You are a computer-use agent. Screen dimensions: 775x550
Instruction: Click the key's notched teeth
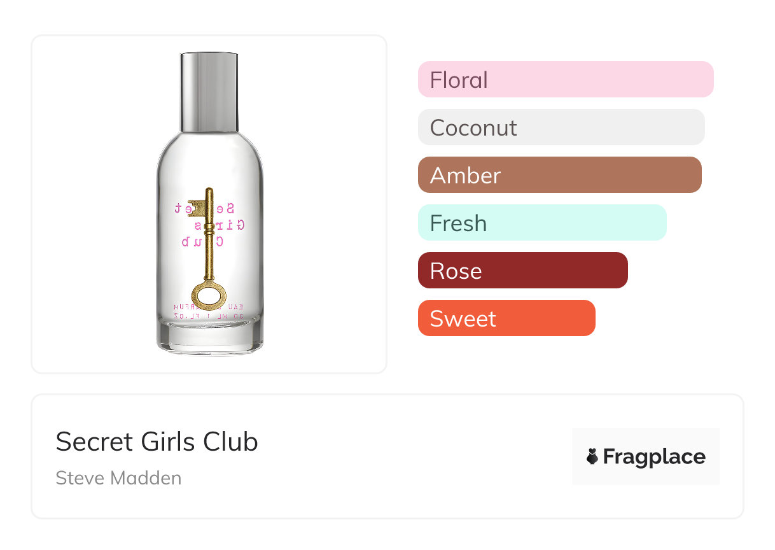pyautogui.click(x=198, y=208)
